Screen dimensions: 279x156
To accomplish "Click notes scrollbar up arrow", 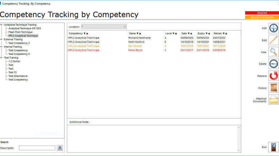I will (x=239, y=127).
